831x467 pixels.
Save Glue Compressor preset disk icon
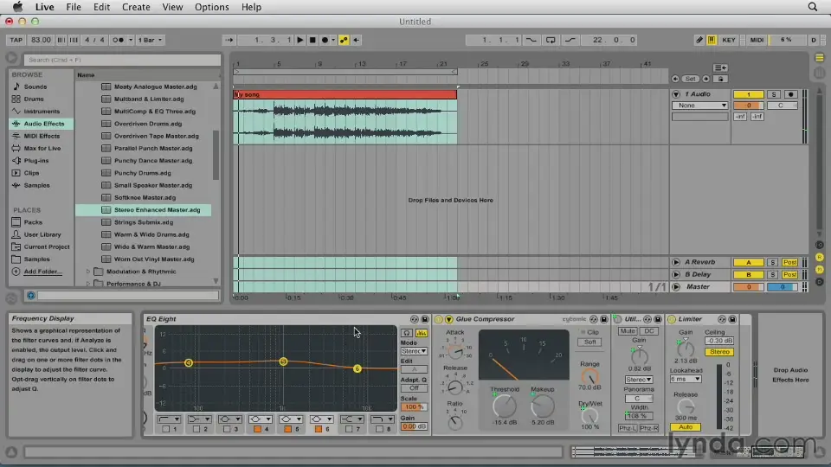tap(603, 319)
